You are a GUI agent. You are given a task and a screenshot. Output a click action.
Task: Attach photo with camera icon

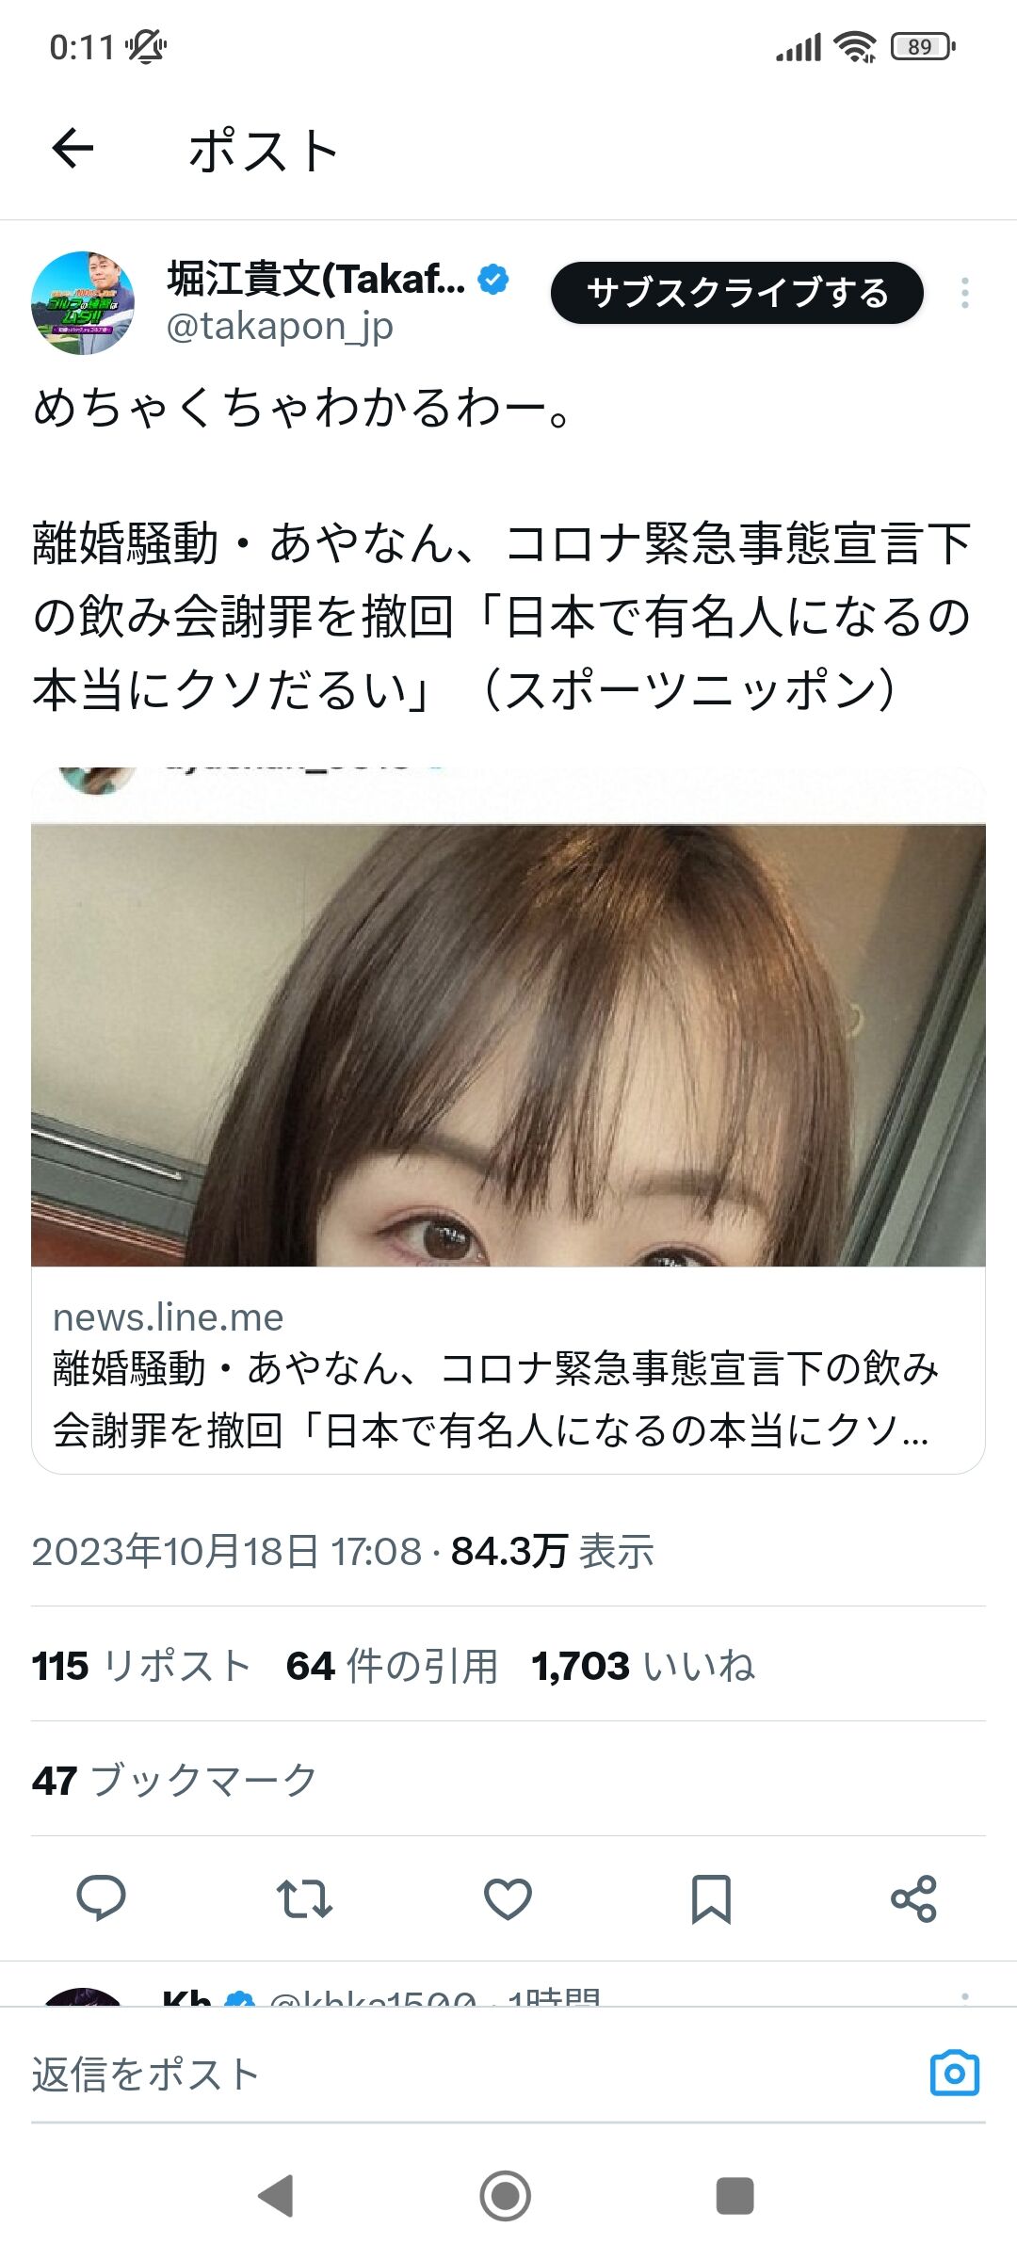[x=955, y=2073]
